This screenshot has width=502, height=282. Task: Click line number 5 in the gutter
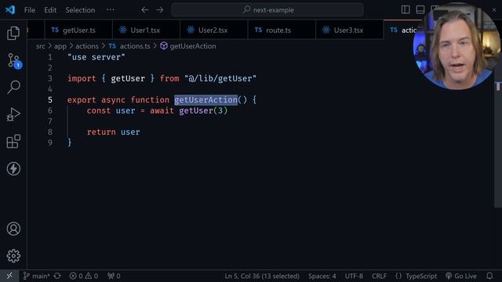[x=50, y=100]
